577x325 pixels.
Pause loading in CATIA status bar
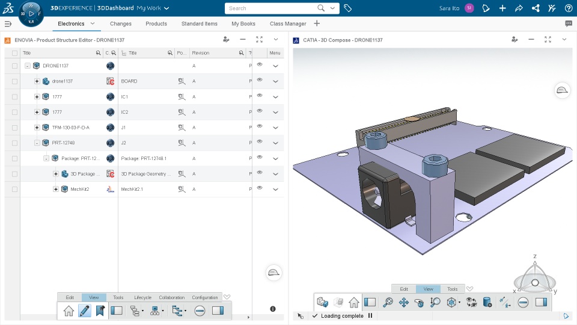pyautogui.click(x=370, y=316)
